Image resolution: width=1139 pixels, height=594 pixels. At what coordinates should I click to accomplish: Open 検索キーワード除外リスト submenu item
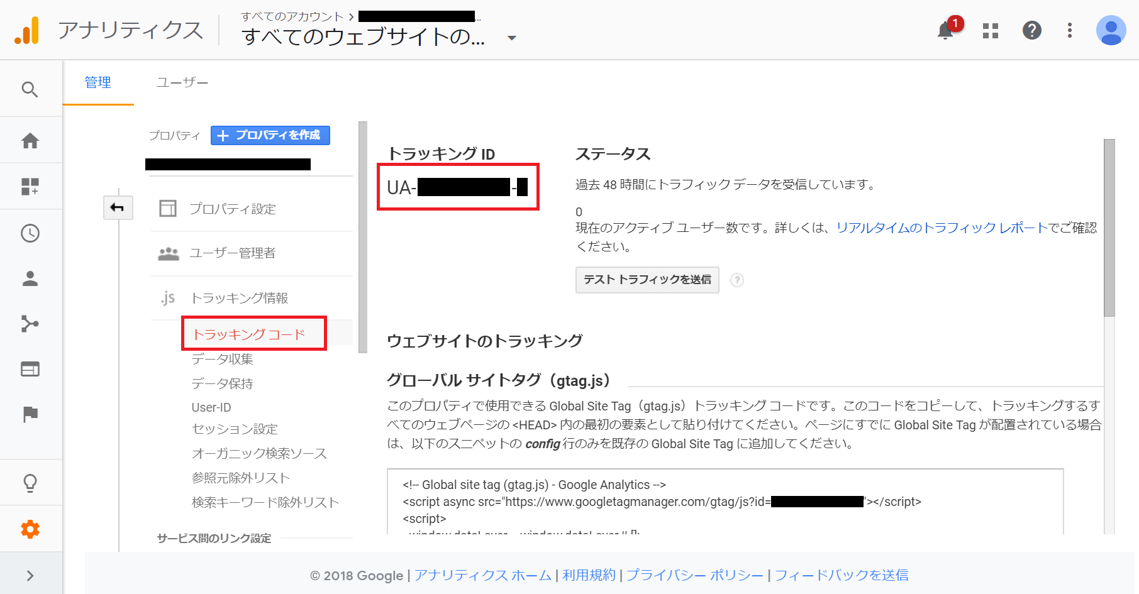click(x=265, y=503)
